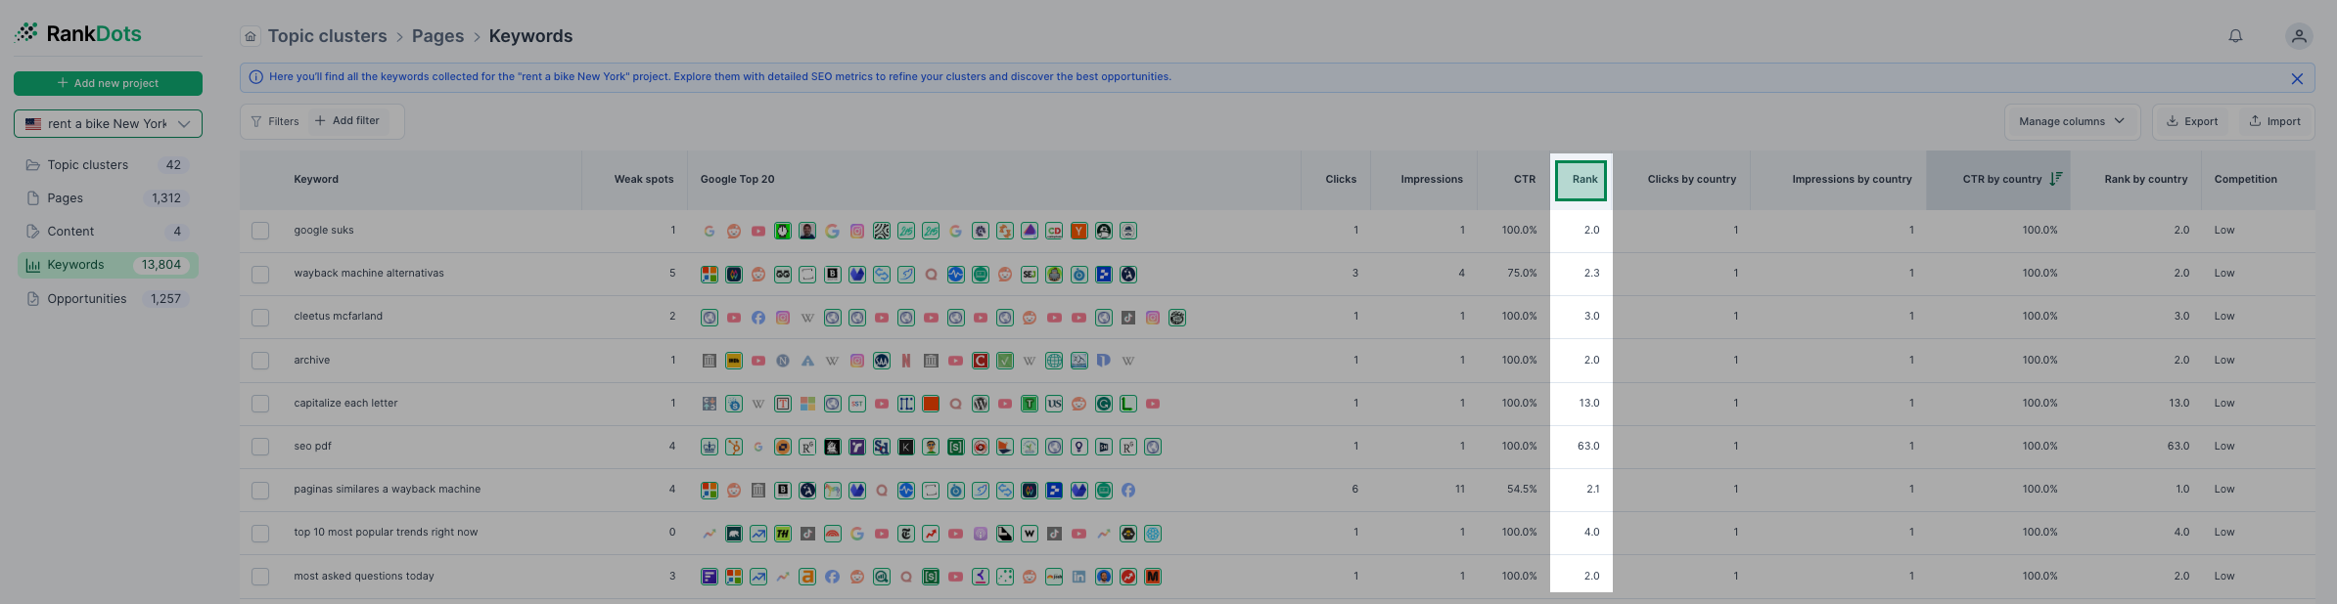
Task: Click the Pages sidebar icon
Action: [x=32, y=198]
